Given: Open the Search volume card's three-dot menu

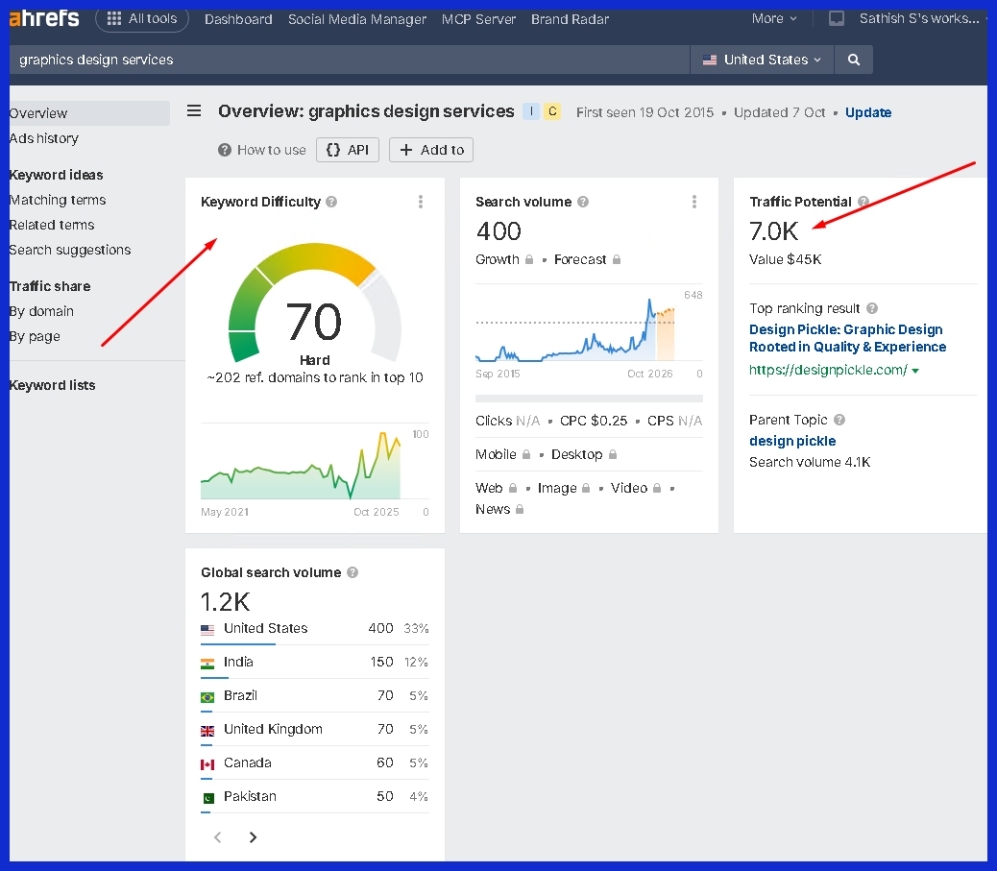Looking at the screenshot, I should pos(694,202).
